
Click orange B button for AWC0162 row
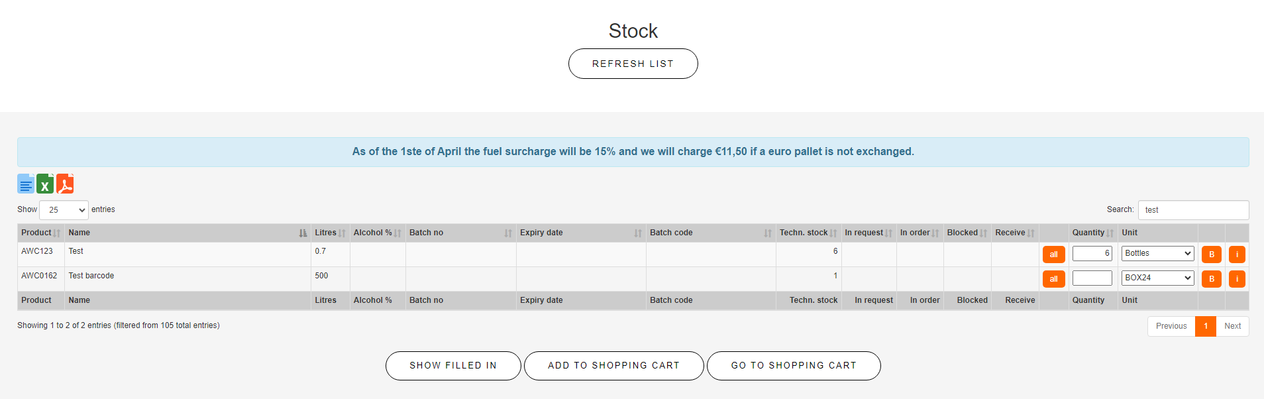1211,279
